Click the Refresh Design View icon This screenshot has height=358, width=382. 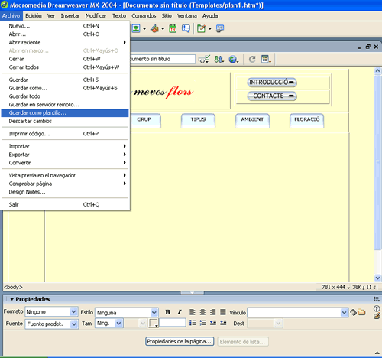[x=252, y=60]
